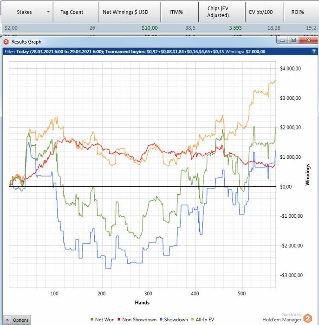This screenshot has height=325, width=319.
Task: Click the Net Won legend label
Action: 104,319
